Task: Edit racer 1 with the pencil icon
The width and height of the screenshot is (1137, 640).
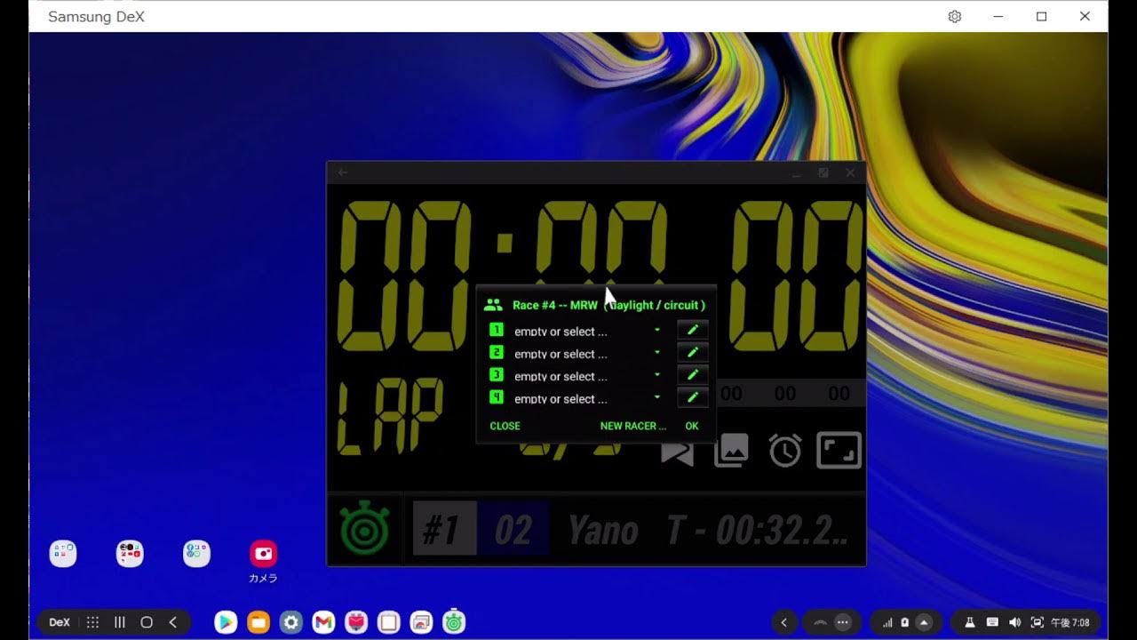Action: 693,330
